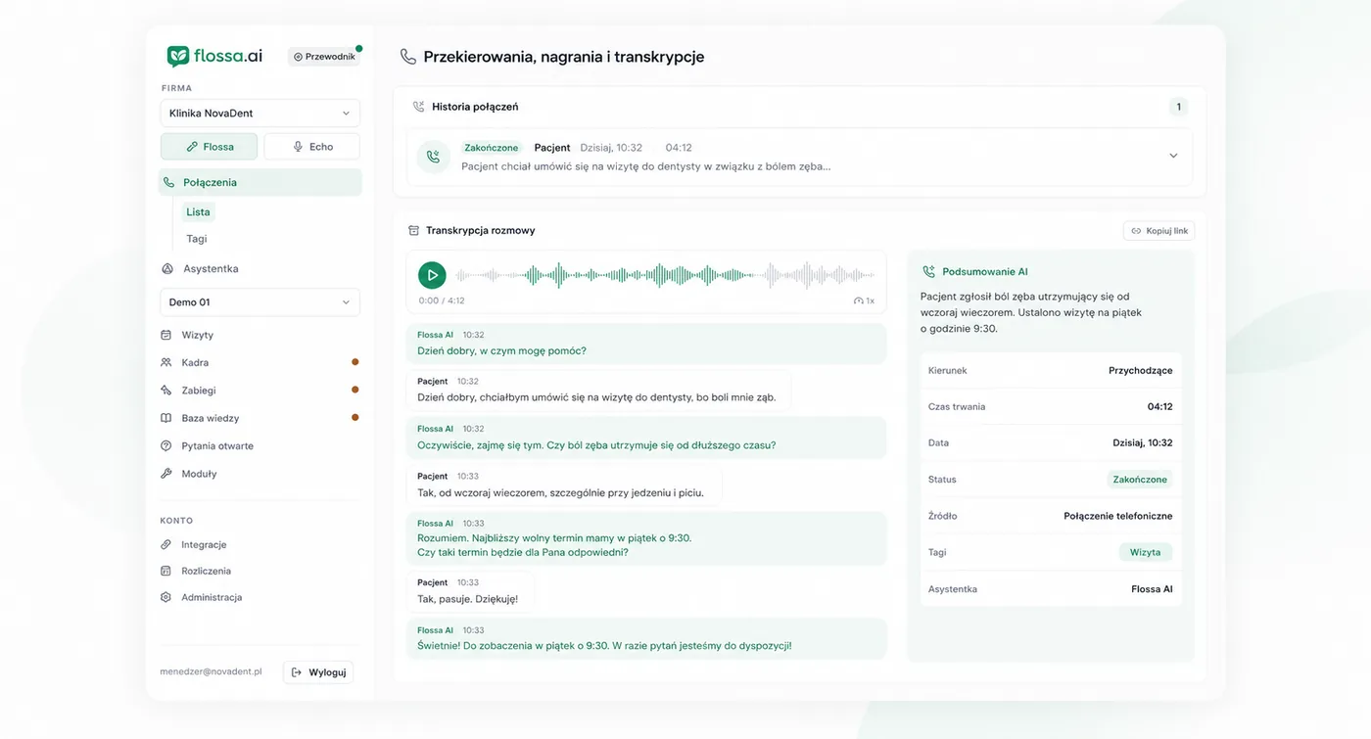The image size is (1371, 739).
Task: Open the Przewodnik guide button
Action: [324, 57]
